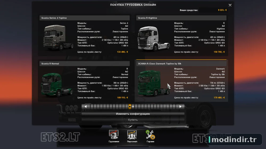This screenshot has width=266, height=149.
Task: Click the Купить buy button
Action: coord(133,120)
